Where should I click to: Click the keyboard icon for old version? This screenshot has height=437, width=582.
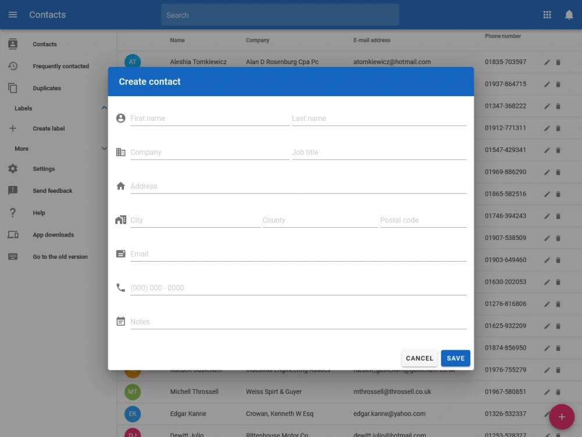point(13,256)
